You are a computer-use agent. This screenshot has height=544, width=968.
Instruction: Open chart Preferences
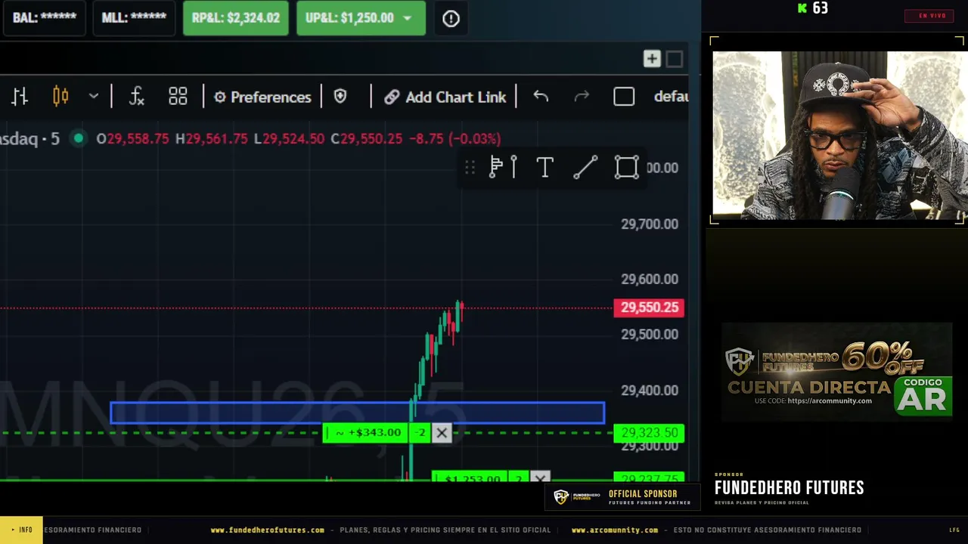[x=262, y=97]
